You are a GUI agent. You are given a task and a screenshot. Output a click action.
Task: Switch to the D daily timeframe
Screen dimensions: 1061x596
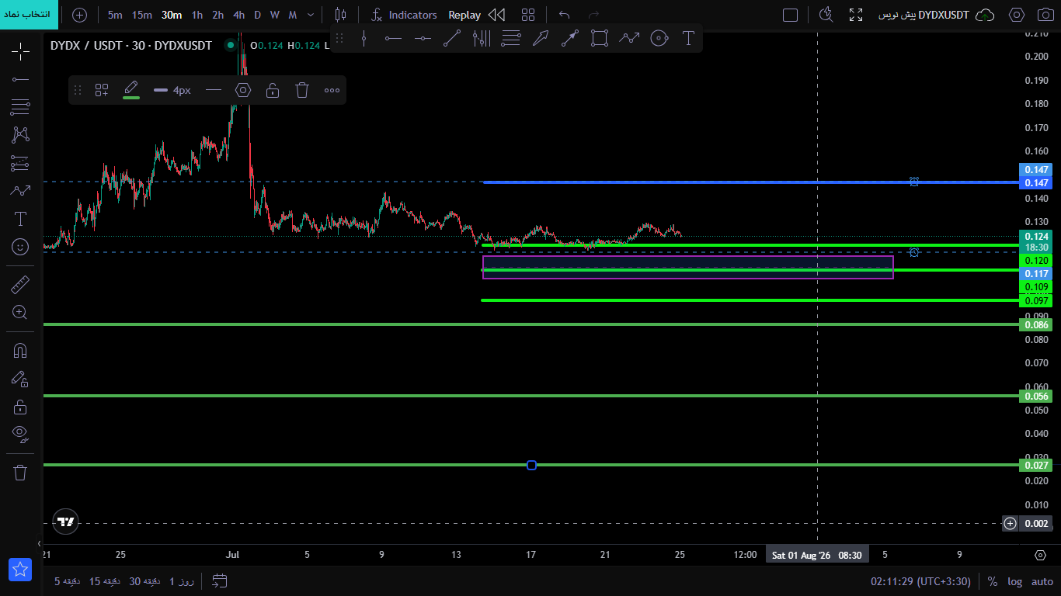click(x=258, y=15)
